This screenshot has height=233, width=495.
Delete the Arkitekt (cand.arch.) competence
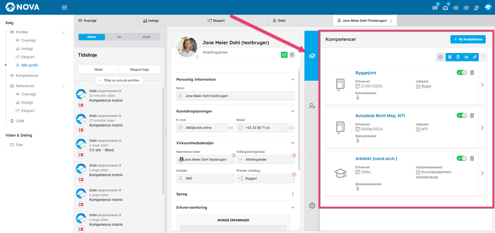472,159
